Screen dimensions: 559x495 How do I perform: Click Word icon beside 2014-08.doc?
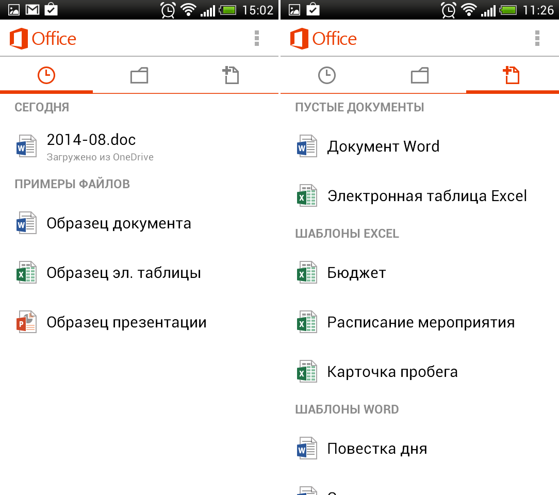pyautogui.click(x=26, y=146)
